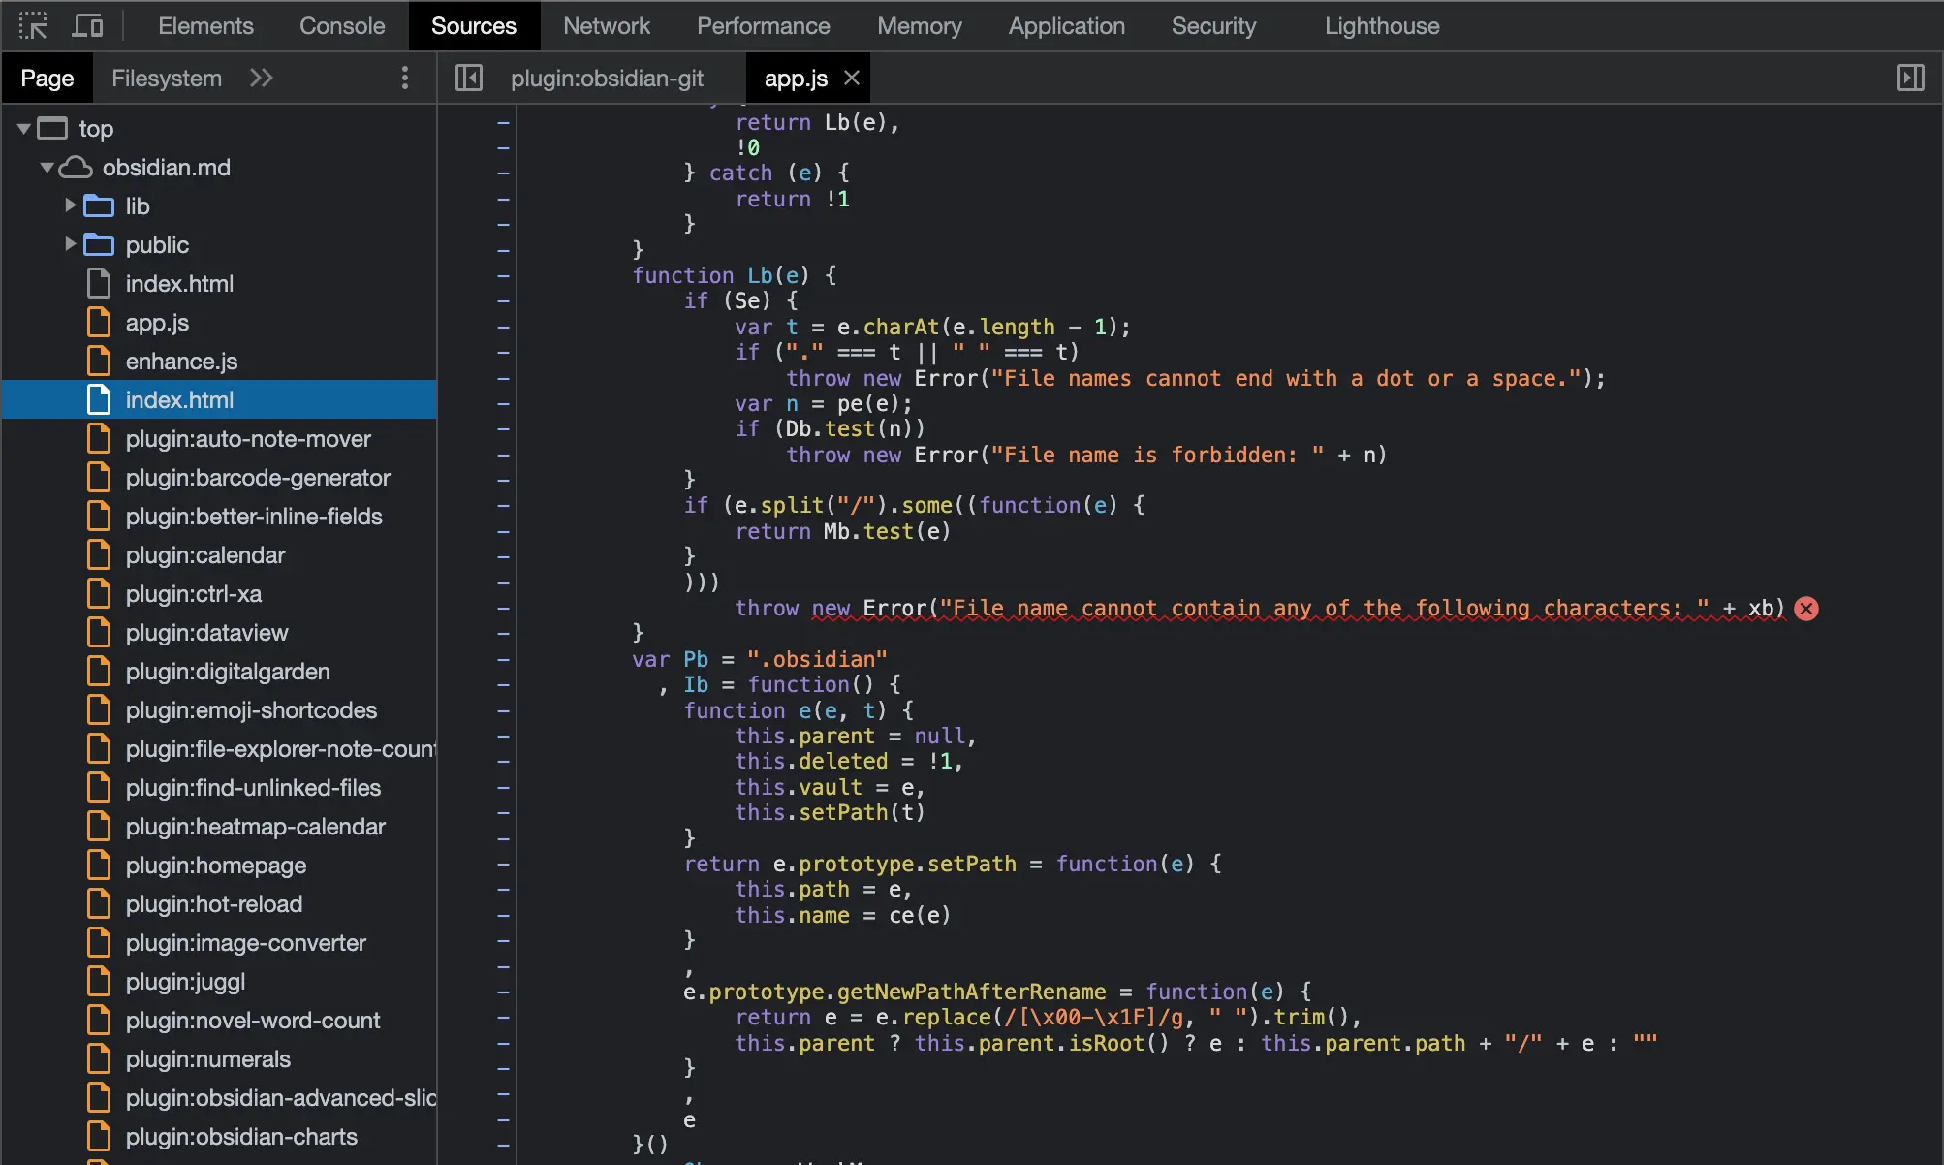Screen dimensions: 1944x1165
Task: Click the gutter marker beside function Lb line
Action: [503, 275]
